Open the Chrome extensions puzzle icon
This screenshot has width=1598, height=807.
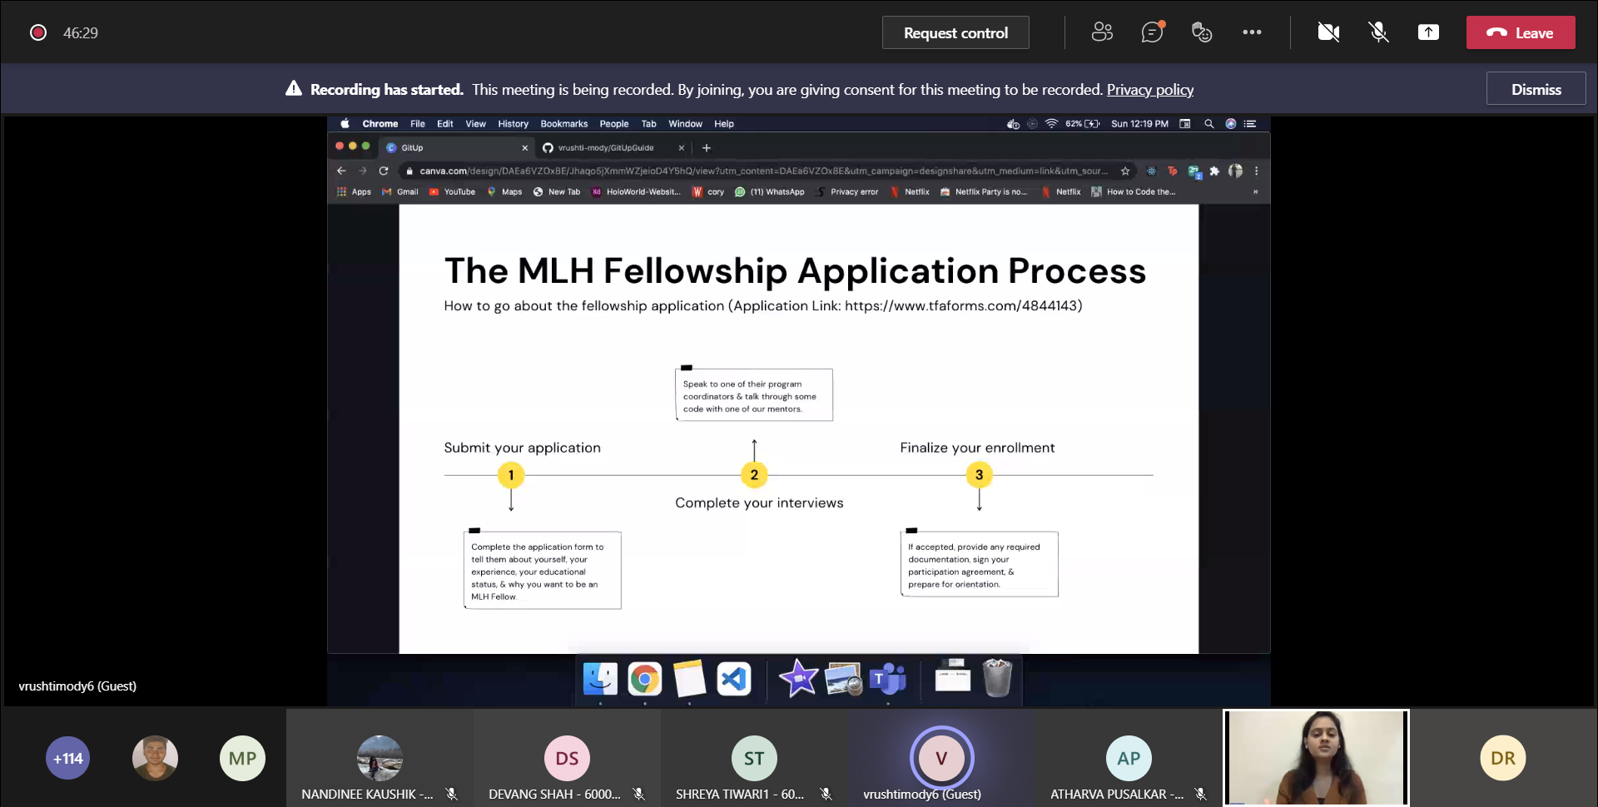pyautogui.click(x=1214, y=171)
